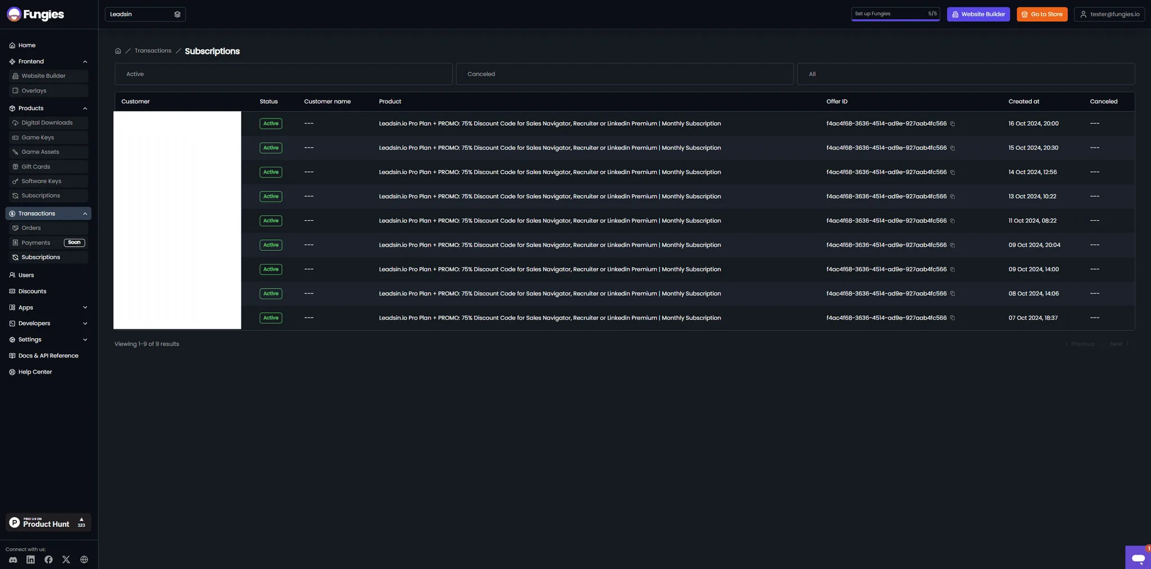Click the Product column header
The image size is (1151, 569).
click(390, 102)
